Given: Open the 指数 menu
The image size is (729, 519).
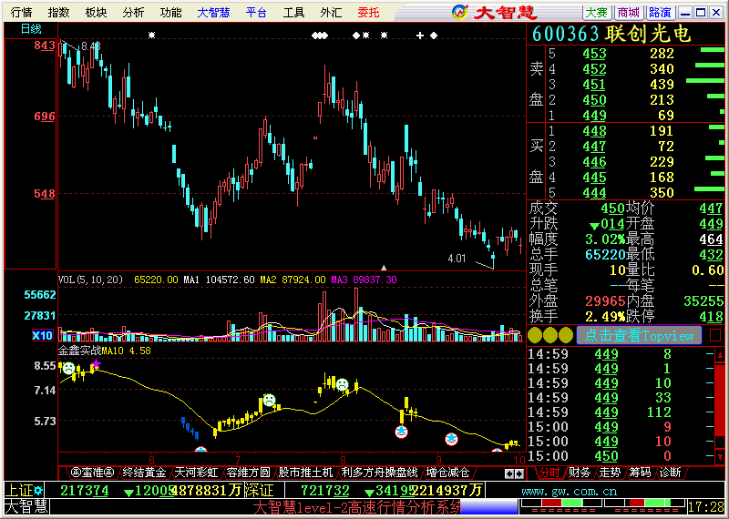Looking at the screenshot, I should (58, 13).
